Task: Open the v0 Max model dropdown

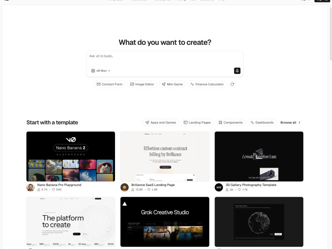Action: tap(100, 71)
